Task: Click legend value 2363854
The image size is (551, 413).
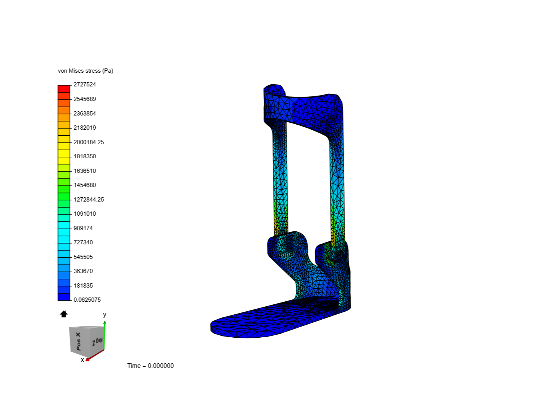Action: click(85, 113)
